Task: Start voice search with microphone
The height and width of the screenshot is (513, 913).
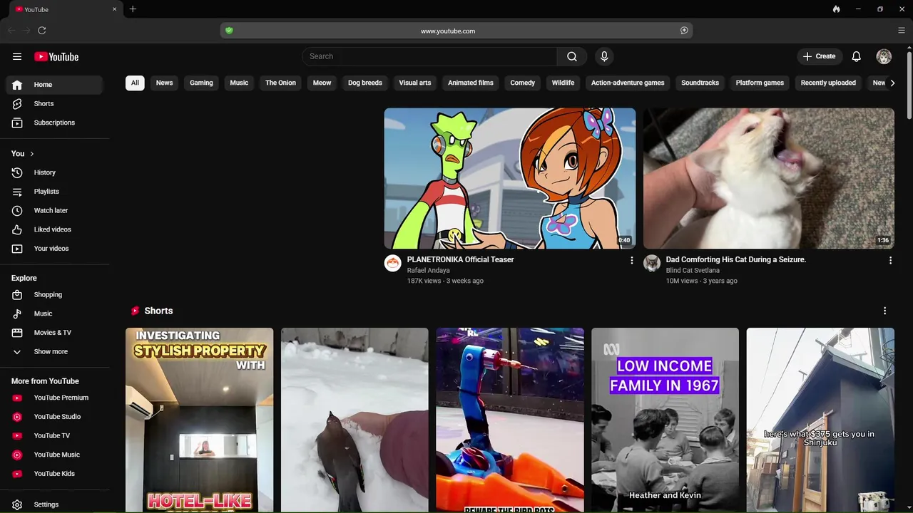Action: click(604, 56)
